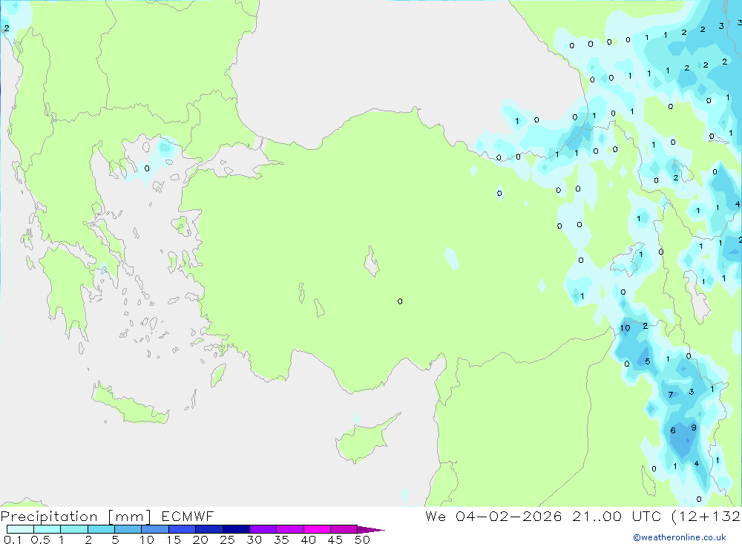Click the legend label '10'

coord(147,540)
